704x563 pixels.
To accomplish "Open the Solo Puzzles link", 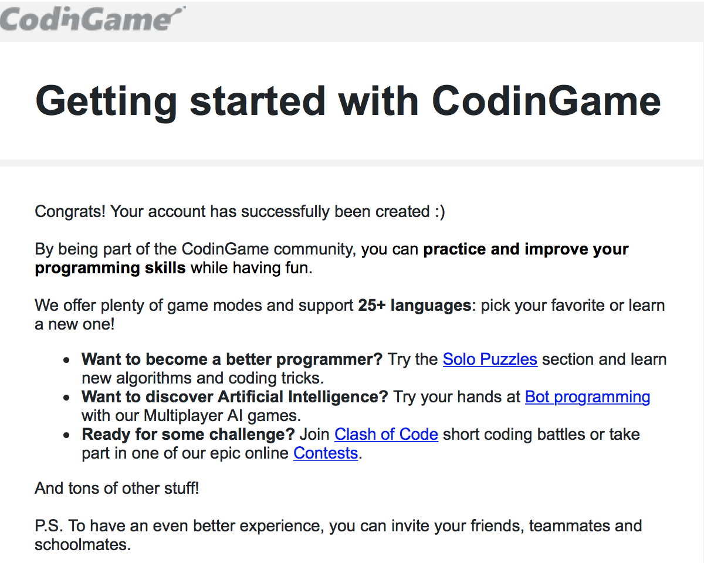I will click(x=490, y=359).
